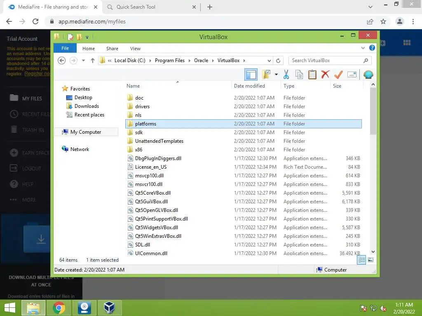Sort by the Size column header

[337, 86]
